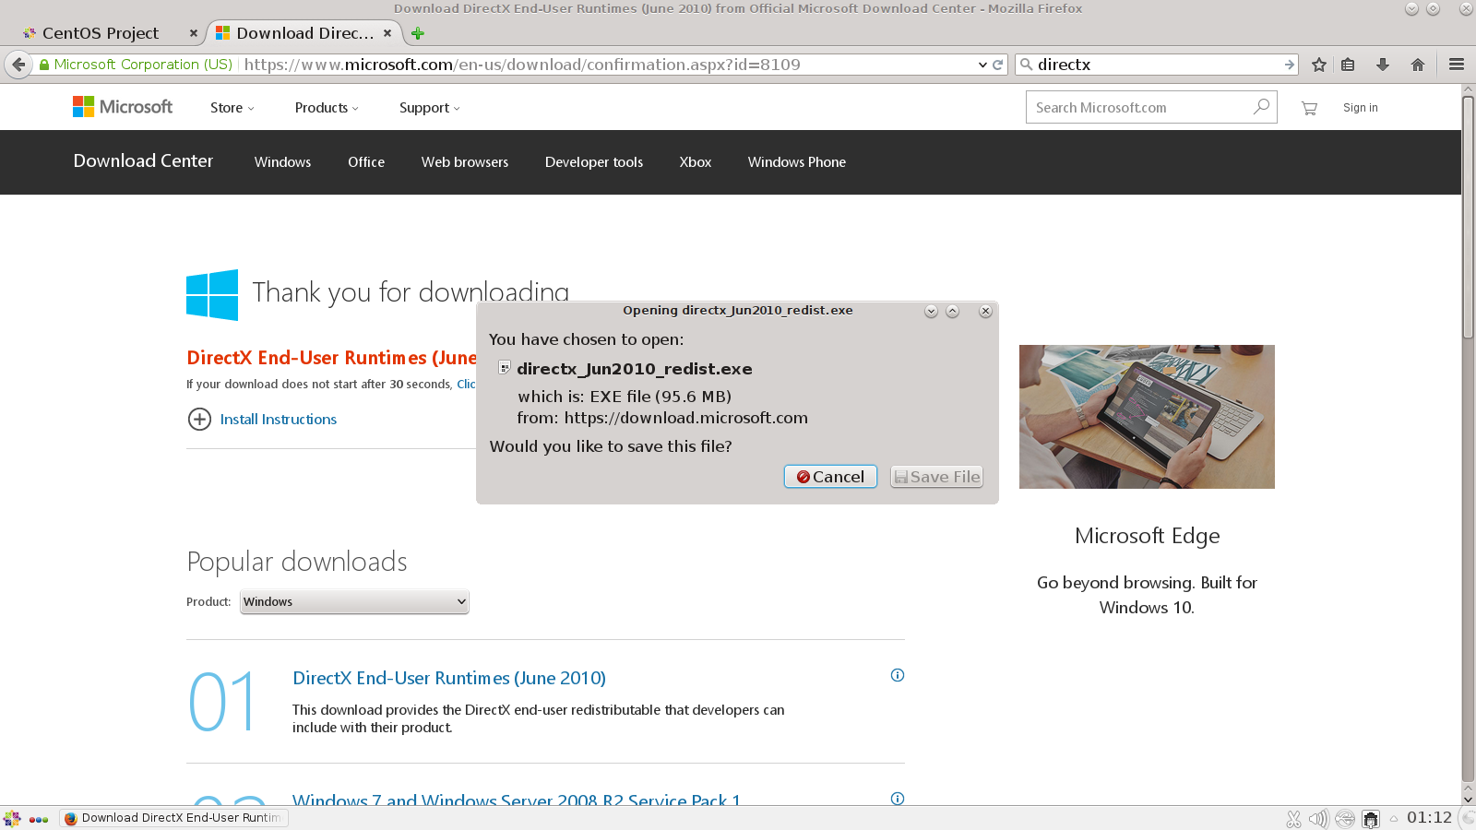The width and height of the screenshot is (1476, 830).
Task: Open Office in Download Center nav
Action: pyautogui.click(x=366, y=162)
